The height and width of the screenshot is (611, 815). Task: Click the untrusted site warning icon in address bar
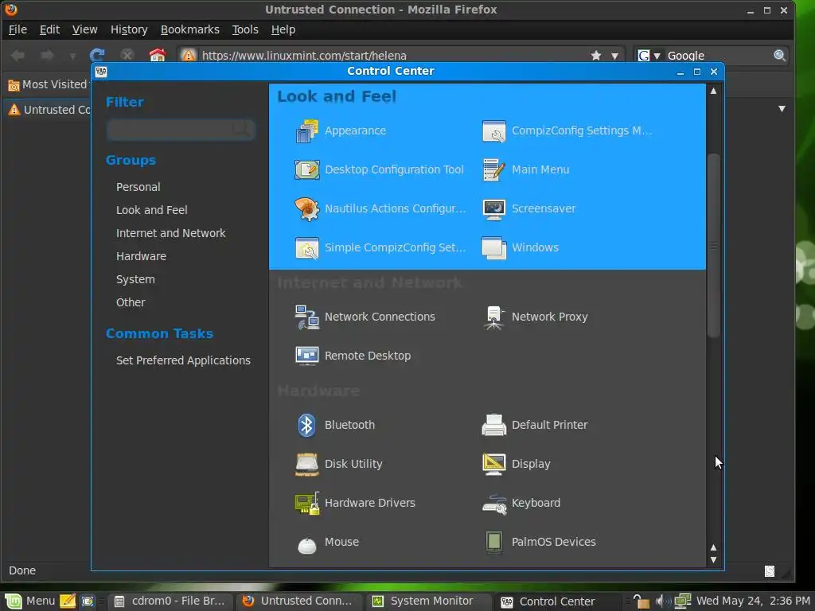pos(188,55)
